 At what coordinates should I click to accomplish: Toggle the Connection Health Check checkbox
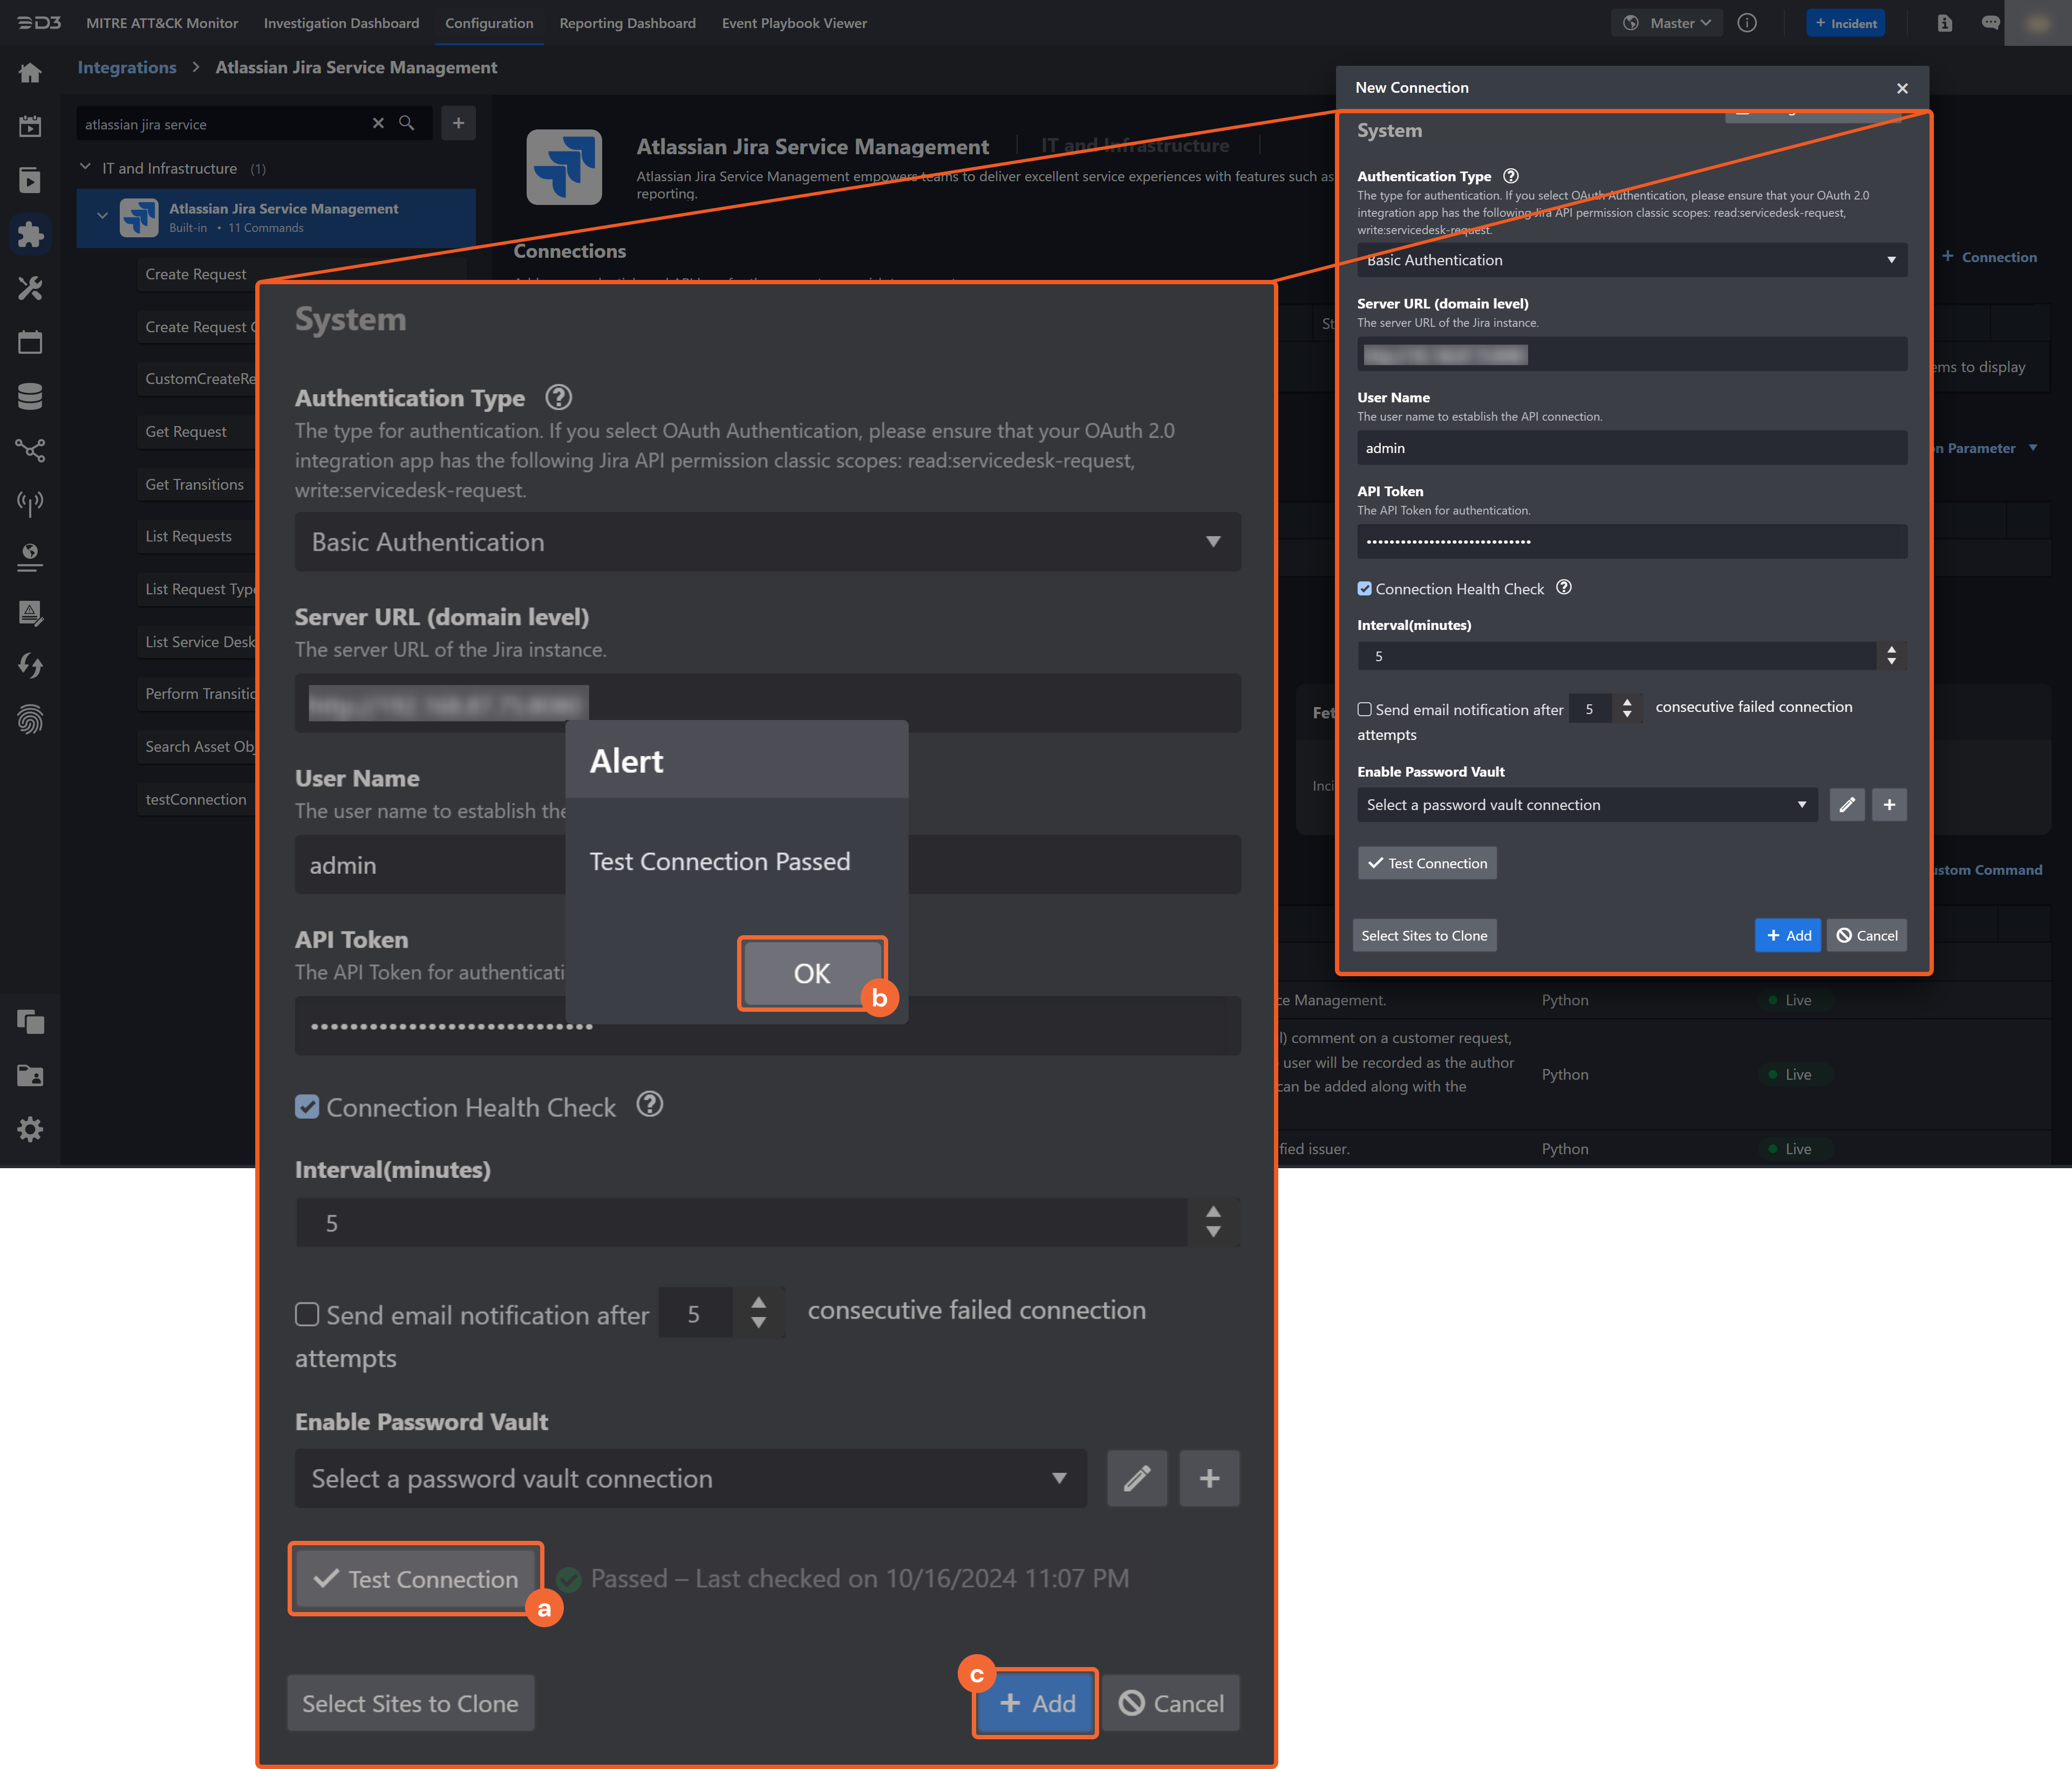click(x=307, y=1106)
